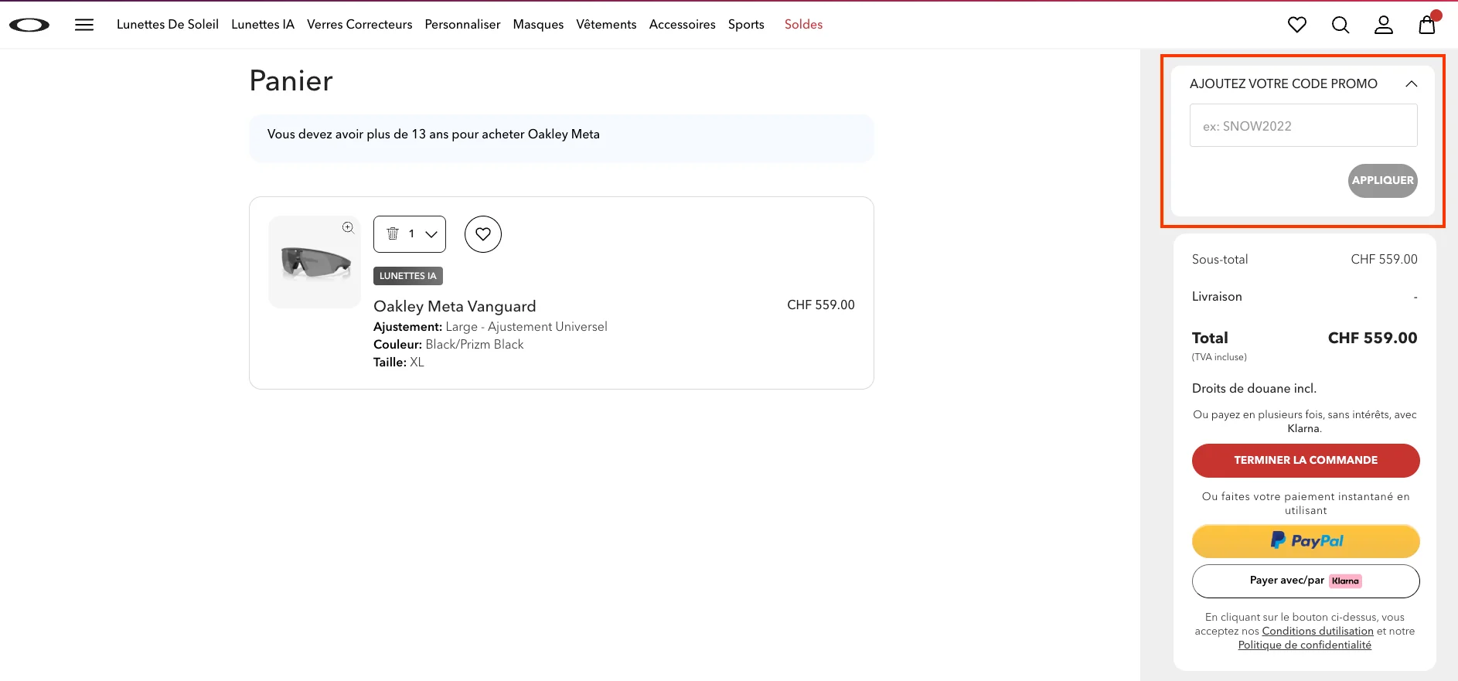The width and height of the screenshot is (1458, 681).
Task: Open Masques menu
Action: coord(538,25)
